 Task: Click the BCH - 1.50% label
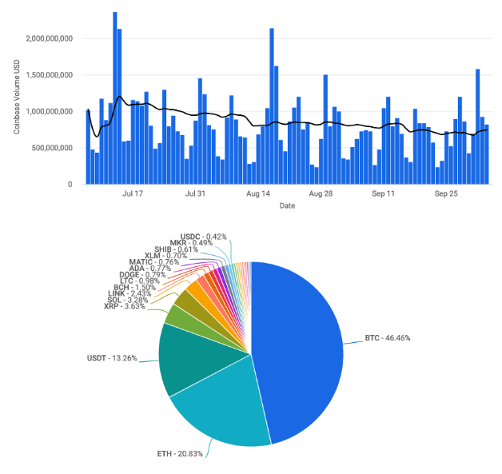click(x=134, y=288)
